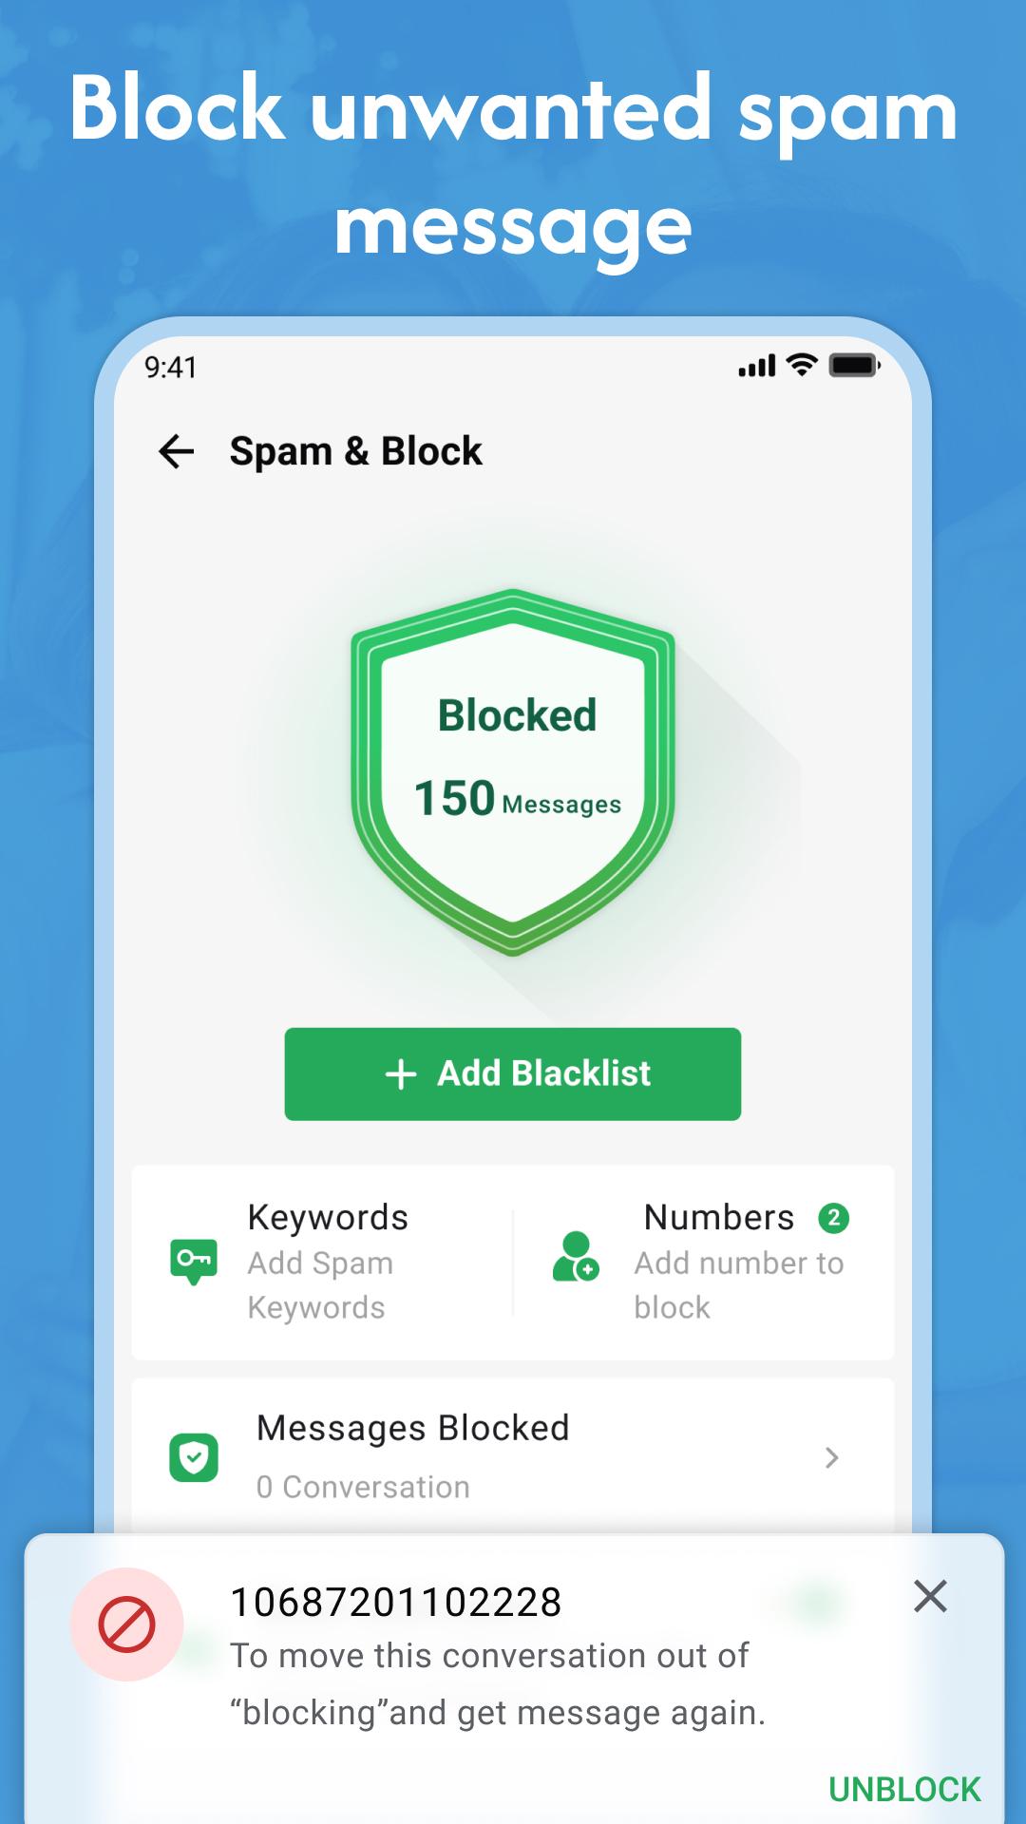Click the red block circle icon

[127, 1624]
